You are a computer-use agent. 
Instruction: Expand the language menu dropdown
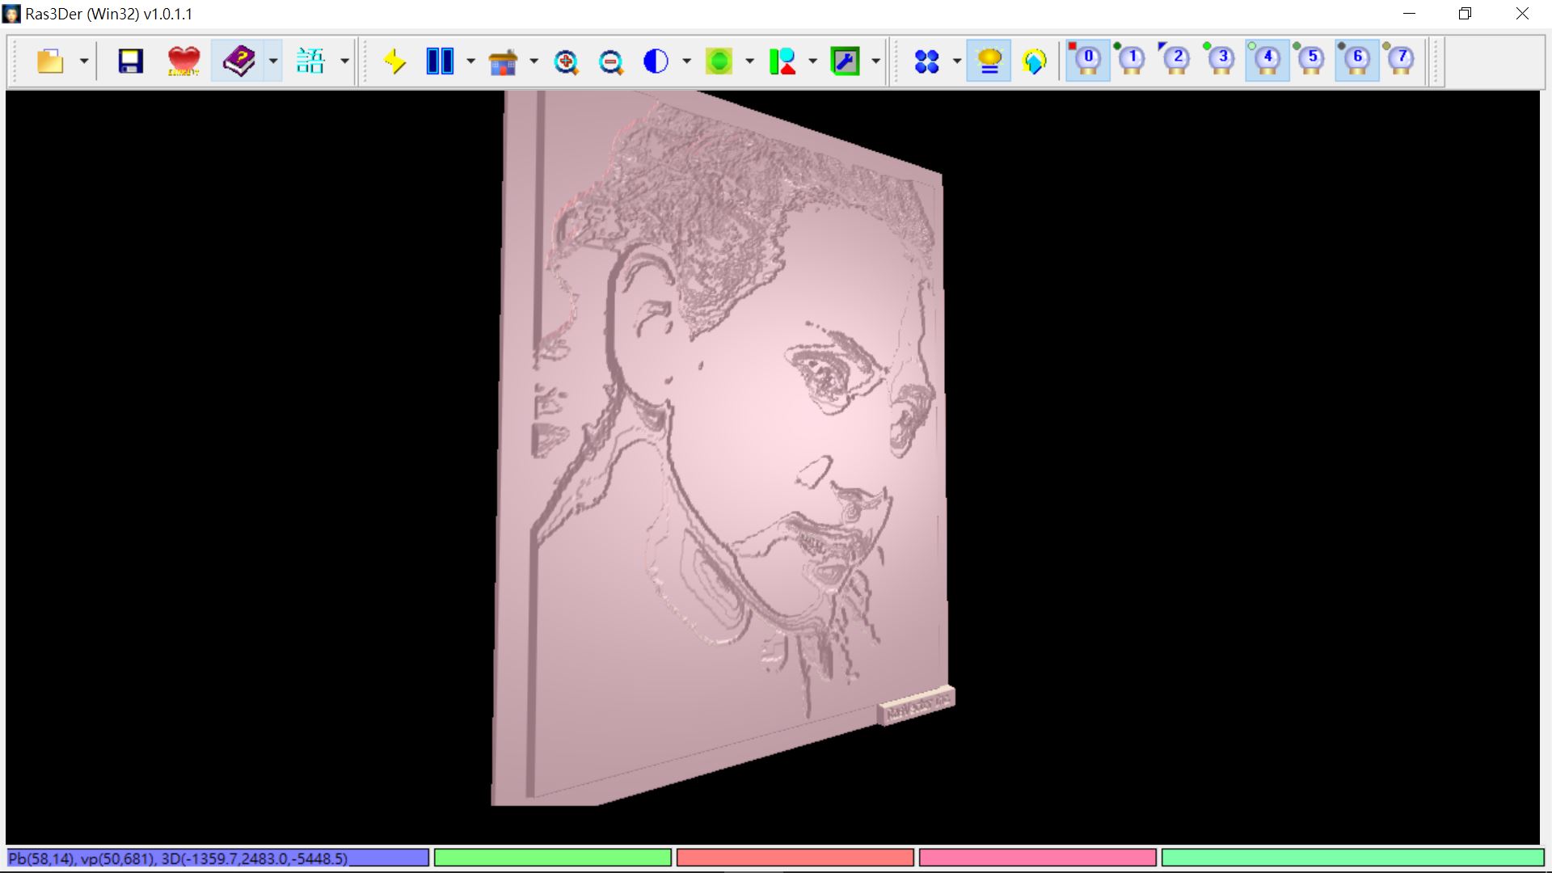(345, 60)
